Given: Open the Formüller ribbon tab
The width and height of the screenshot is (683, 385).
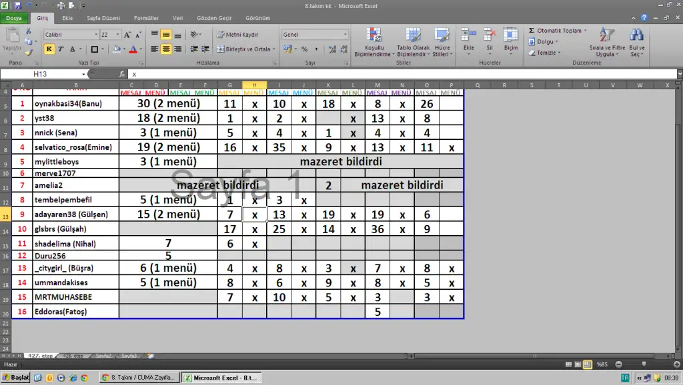Looking at the screenshot, I should tap(146, 18).
